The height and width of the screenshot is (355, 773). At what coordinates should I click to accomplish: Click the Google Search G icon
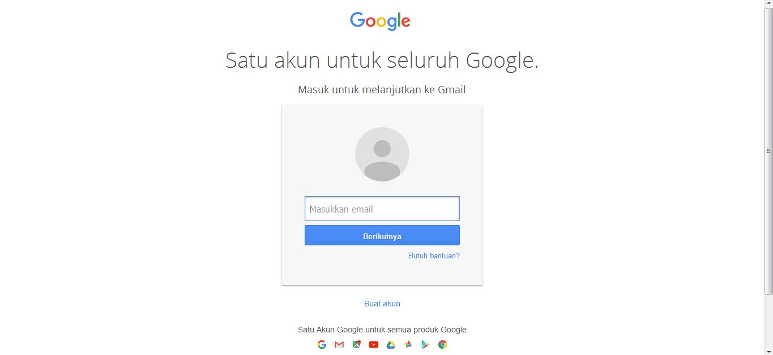coord(322,344)
